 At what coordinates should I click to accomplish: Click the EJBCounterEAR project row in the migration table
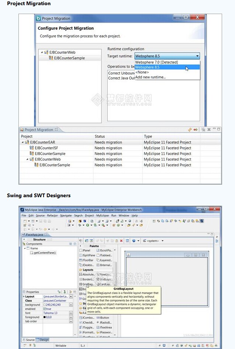pyautogui.click(x=42, y=142)
